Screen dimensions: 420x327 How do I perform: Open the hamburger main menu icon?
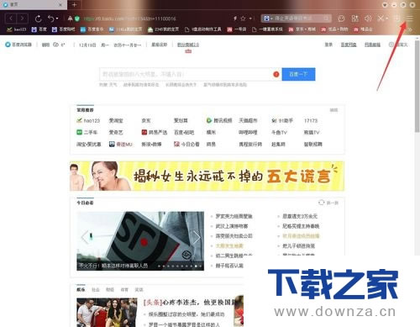[409, 18]
